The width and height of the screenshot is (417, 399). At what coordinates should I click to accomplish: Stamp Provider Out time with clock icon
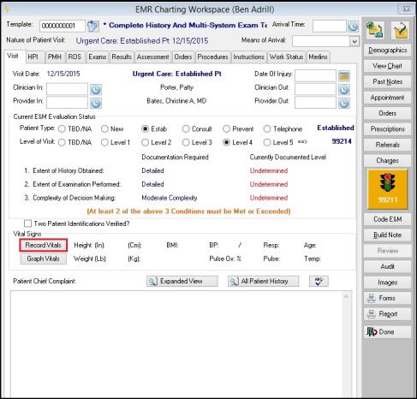pos(344,103)
